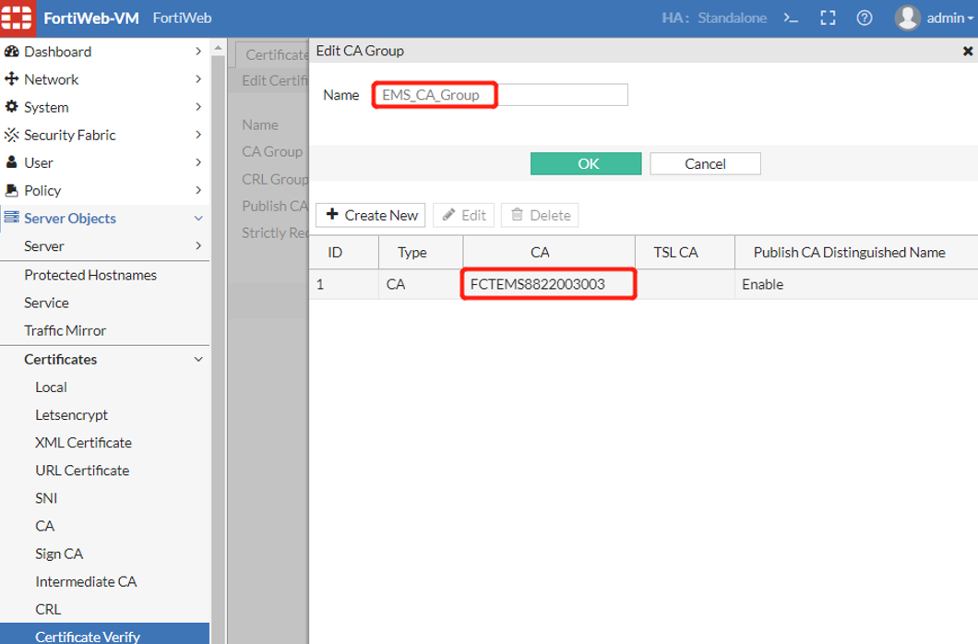
Task: Open the help question mark icon
Action: pyautogui.click(x=865, y=18)
